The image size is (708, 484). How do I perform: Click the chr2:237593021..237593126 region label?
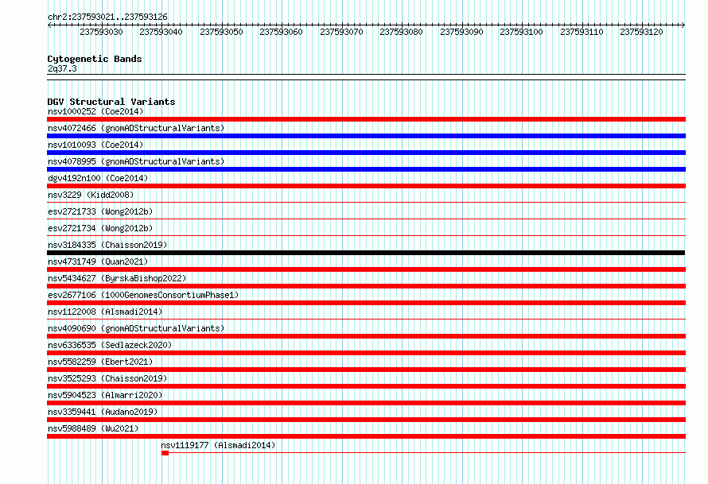click(x=107, y=17)
